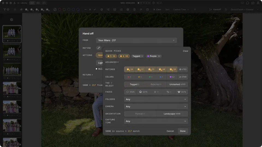Open the From dropdown 'Your filters · 217'
The image size is (262, 147).
point(136,40)
